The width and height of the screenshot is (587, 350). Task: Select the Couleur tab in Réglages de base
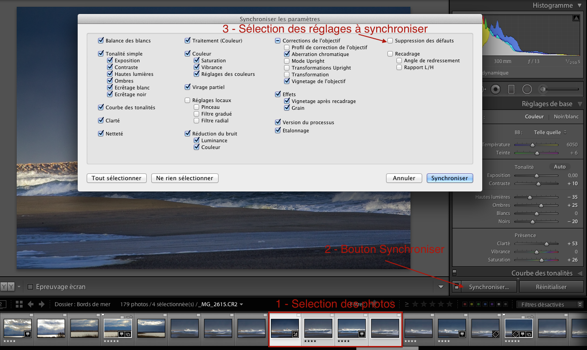[534, 116]
